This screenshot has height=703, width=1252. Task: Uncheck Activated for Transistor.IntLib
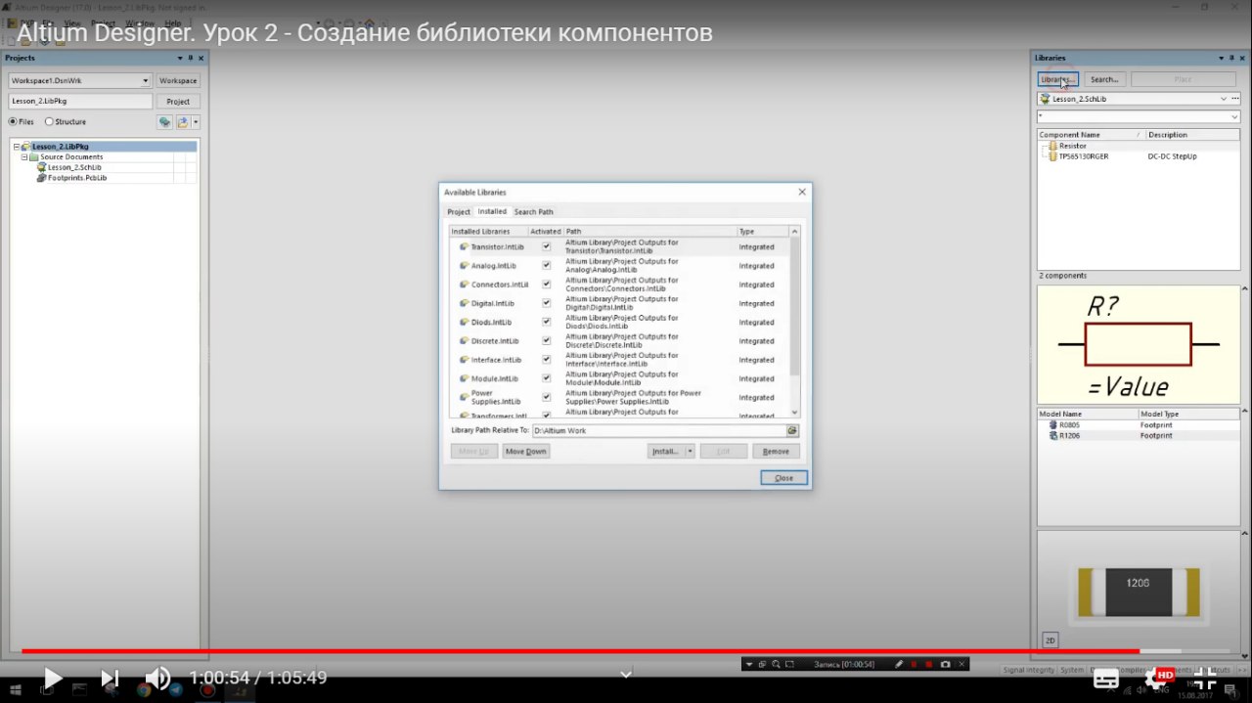pos(546,246)
